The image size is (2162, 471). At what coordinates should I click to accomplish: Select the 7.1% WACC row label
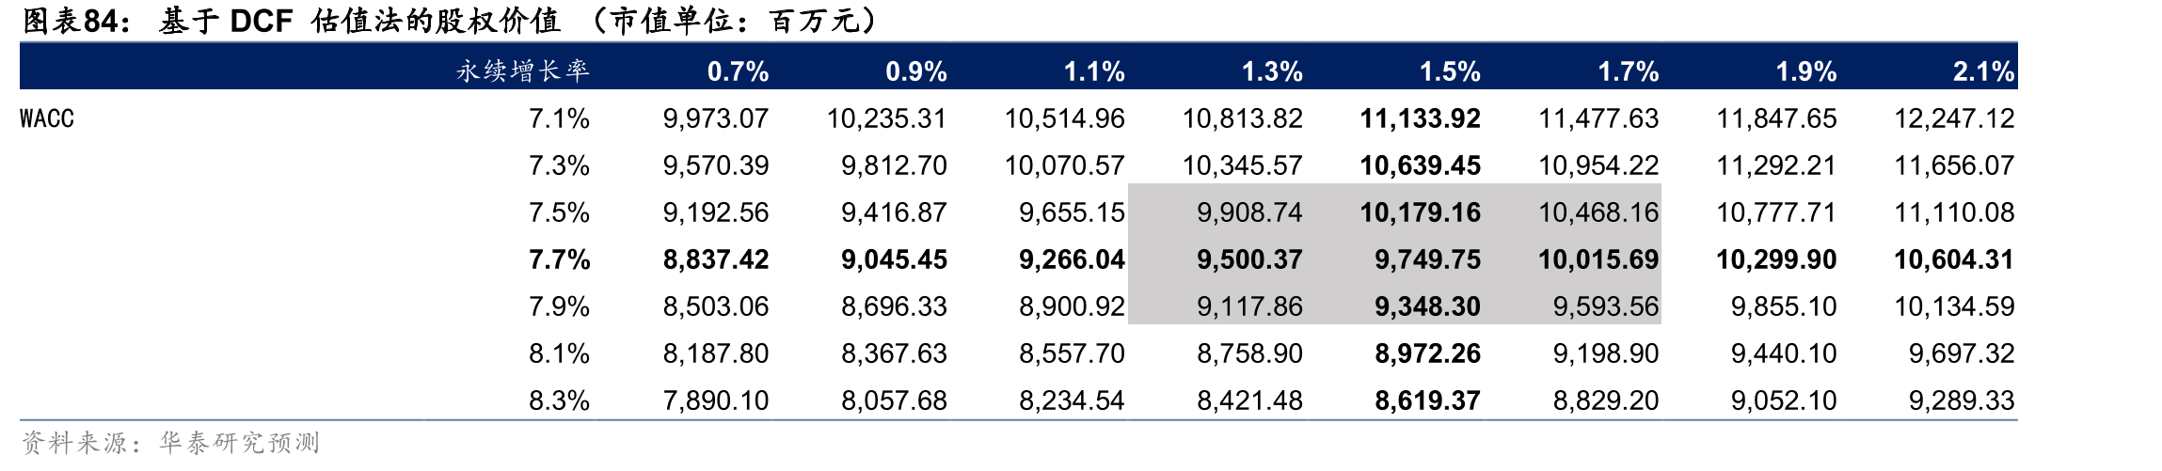click(559, 118)
